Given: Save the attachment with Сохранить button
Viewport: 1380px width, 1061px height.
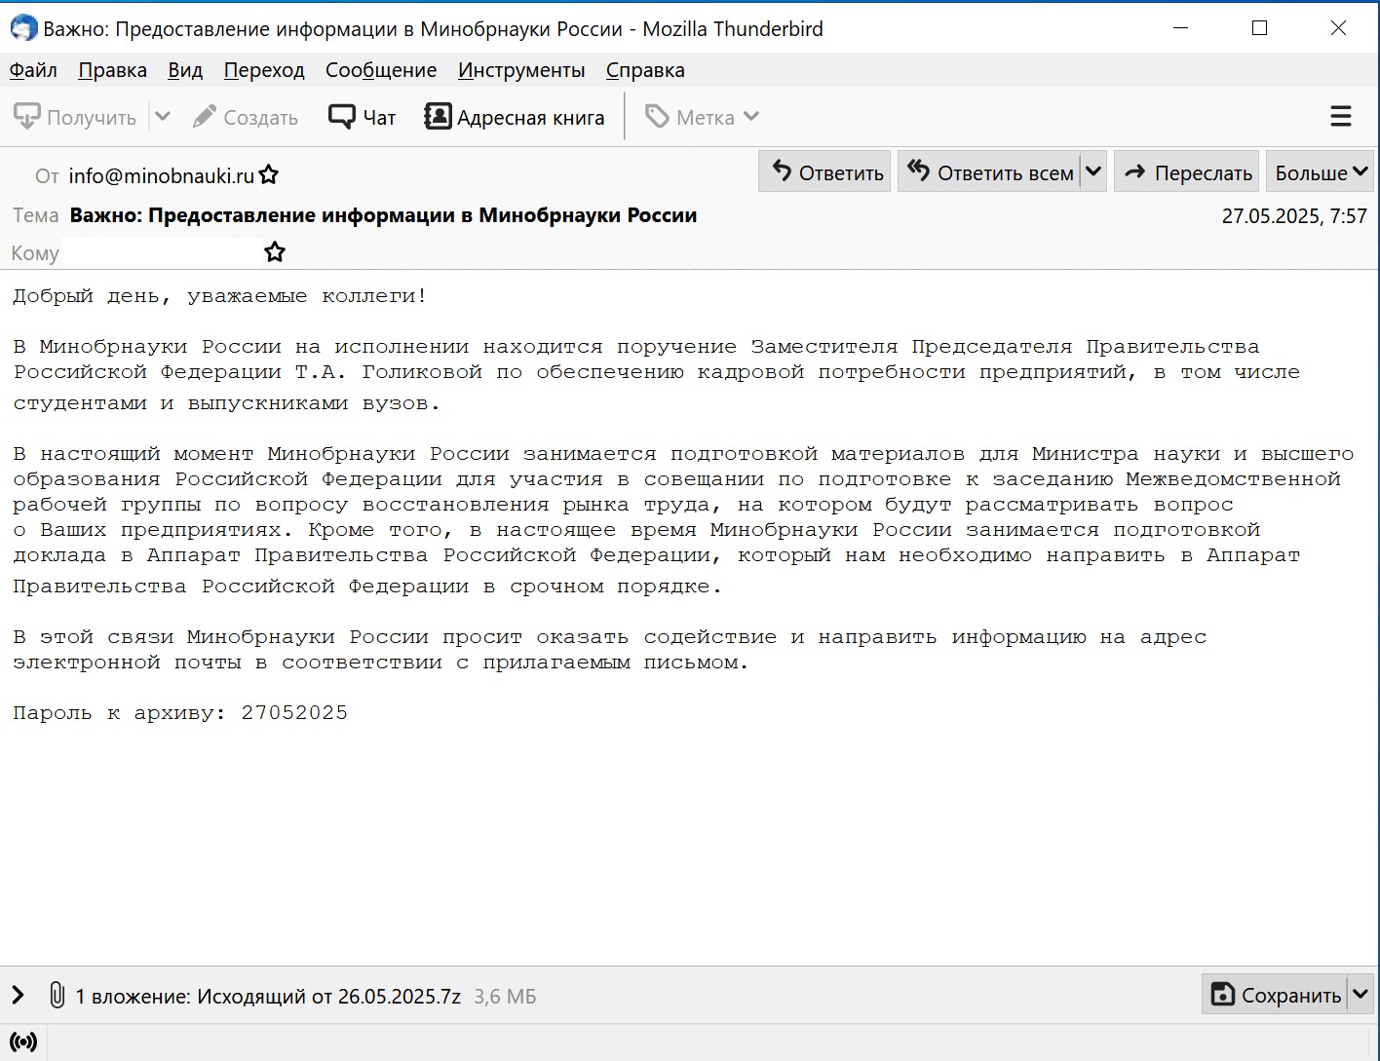Looking at the screenshot, I should tap(1275, 995).
